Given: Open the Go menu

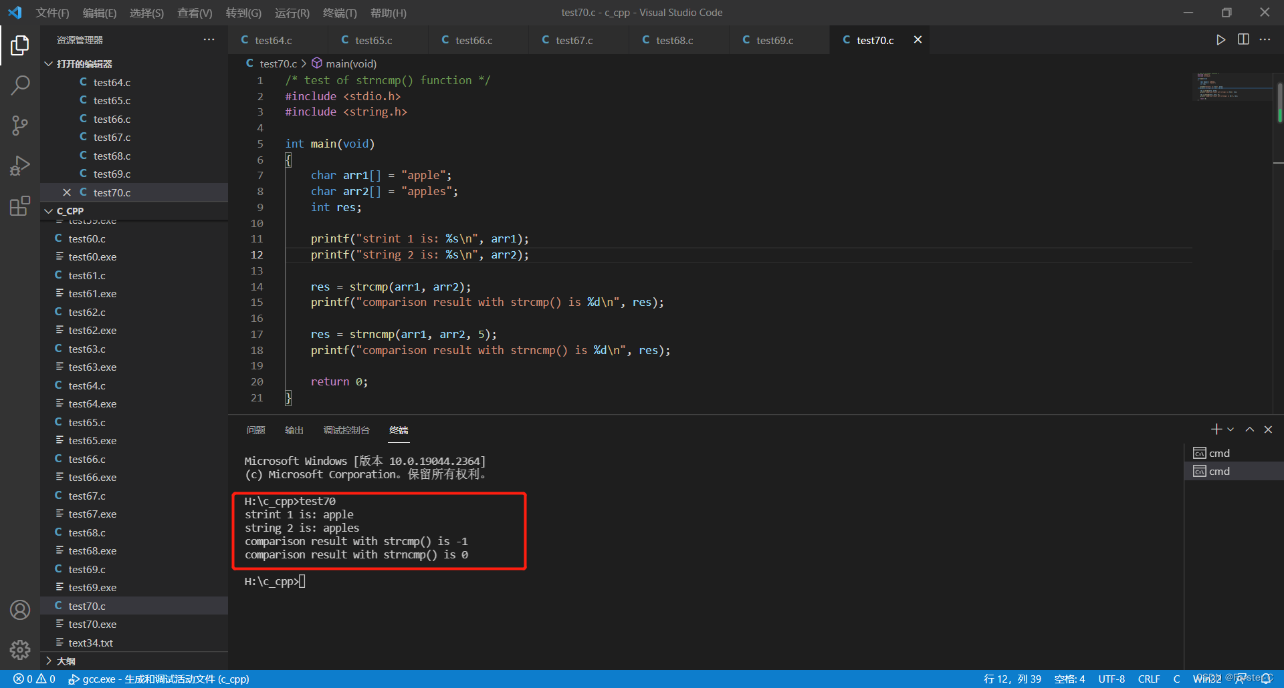Looking at the screenshot, I should (x=243, y=13).
